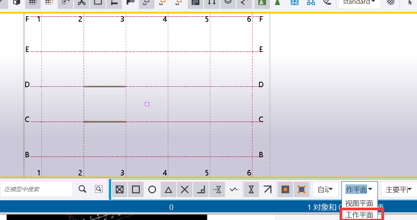Click grid label E on the left side

click(27, 49)
